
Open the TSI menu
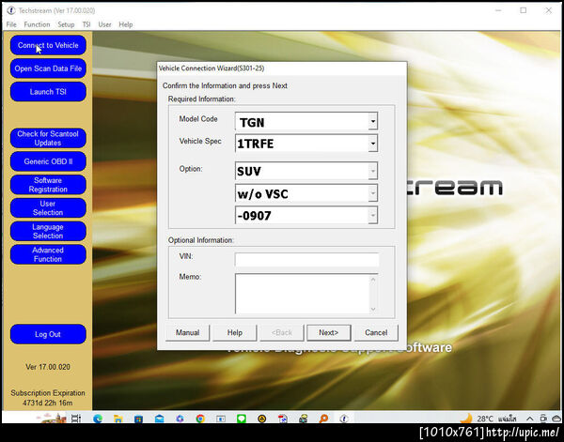[x=86, y=24]
